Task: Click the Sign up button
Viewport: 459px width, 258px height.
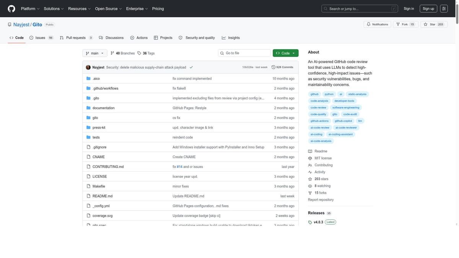Action: [428, 8]
